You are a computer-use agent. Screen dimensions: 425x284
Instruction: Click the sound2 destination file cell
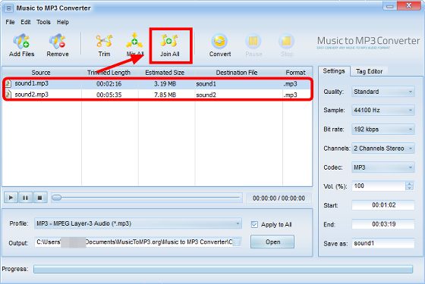pyautogui.click(x=206, y=95)
